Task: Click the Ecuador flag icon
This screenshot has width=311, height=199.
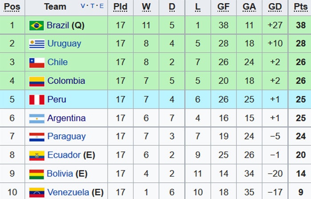Action: pos(36,155)
